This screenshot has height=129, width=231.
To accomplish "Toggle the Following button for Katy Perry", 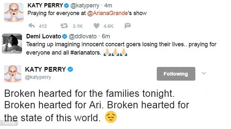I will 176,74.
